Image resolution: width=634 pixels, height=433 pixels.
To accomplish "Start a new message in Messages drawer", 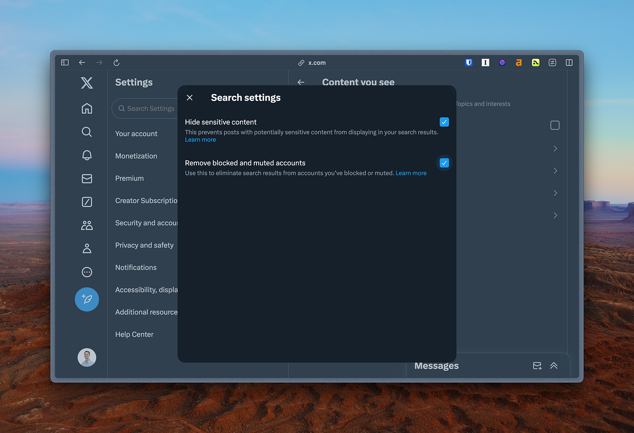I will 537,366.
